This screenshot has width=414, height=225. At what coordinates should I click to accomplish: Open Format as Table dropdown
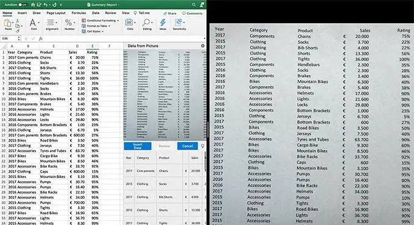[96, 26]
